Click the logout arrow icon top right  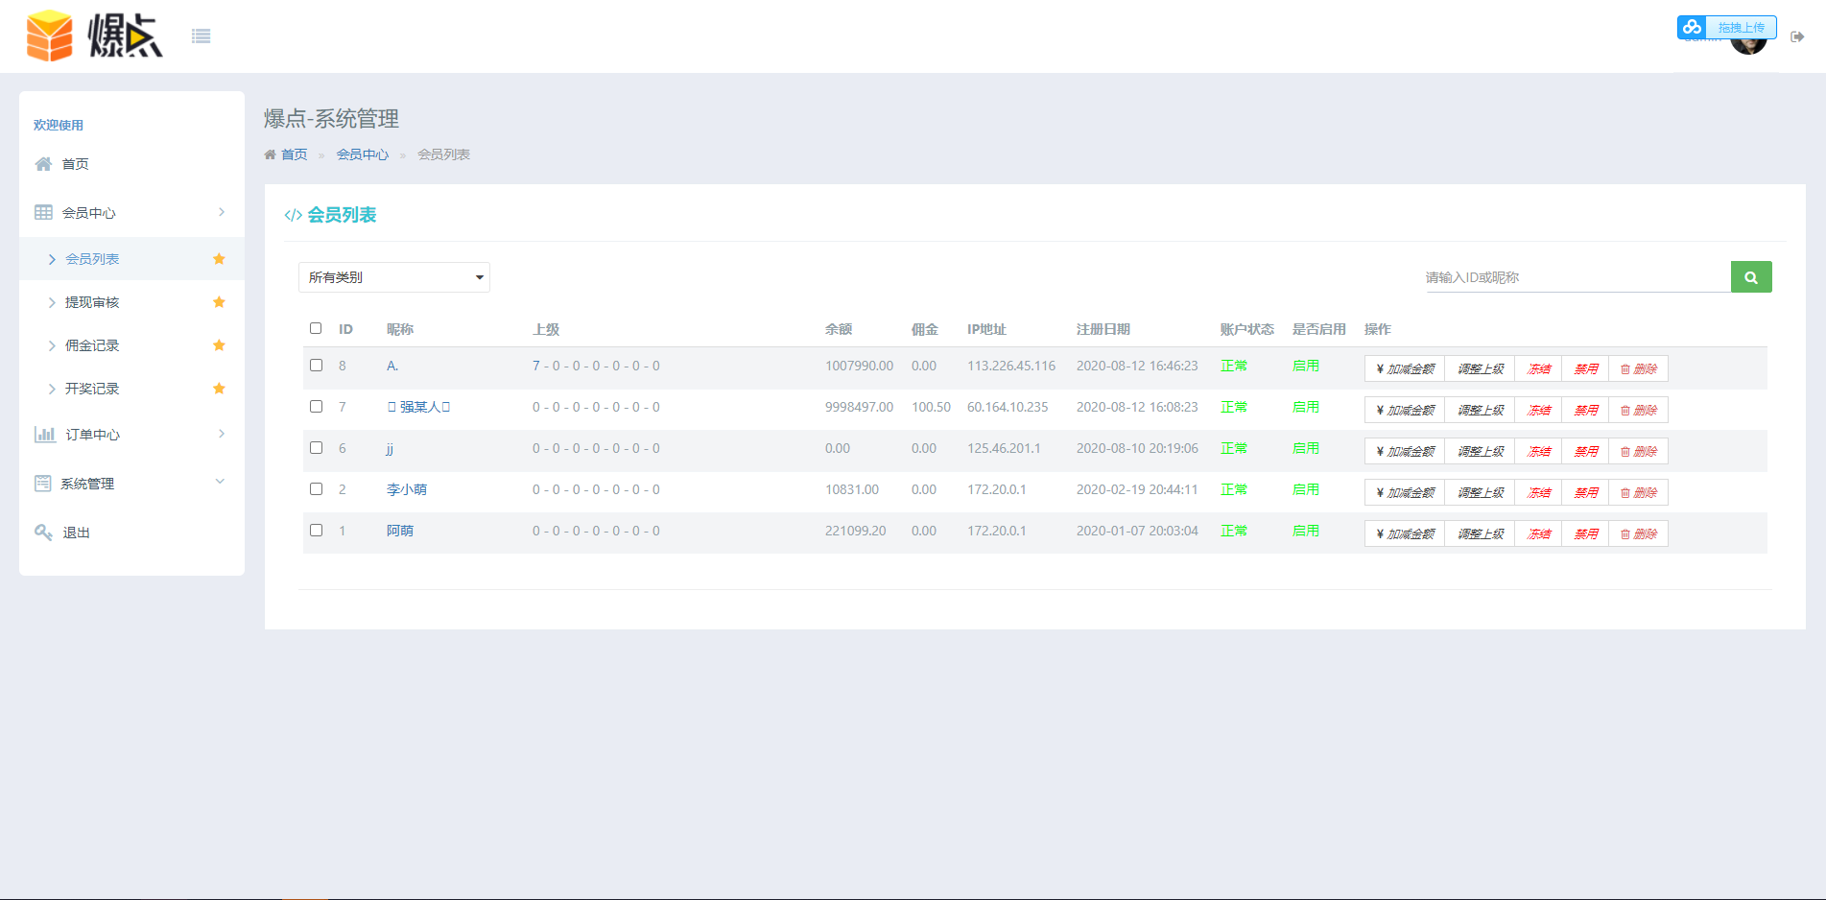pos(1797,37)
